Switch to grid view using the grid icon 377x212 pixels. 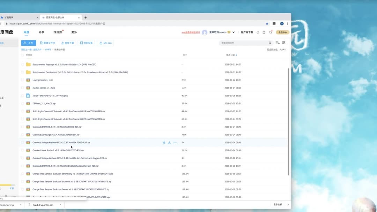click(x=284, y=43)
